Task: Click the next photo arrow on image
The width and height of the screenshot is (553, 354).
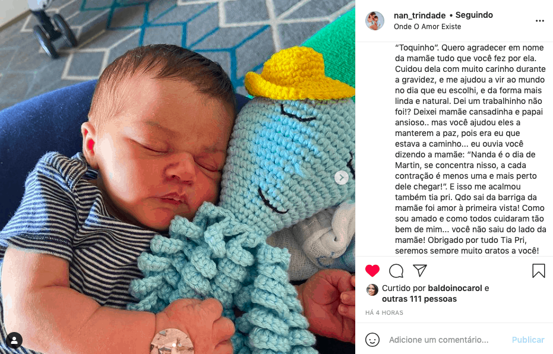Action: pos(342,178)
